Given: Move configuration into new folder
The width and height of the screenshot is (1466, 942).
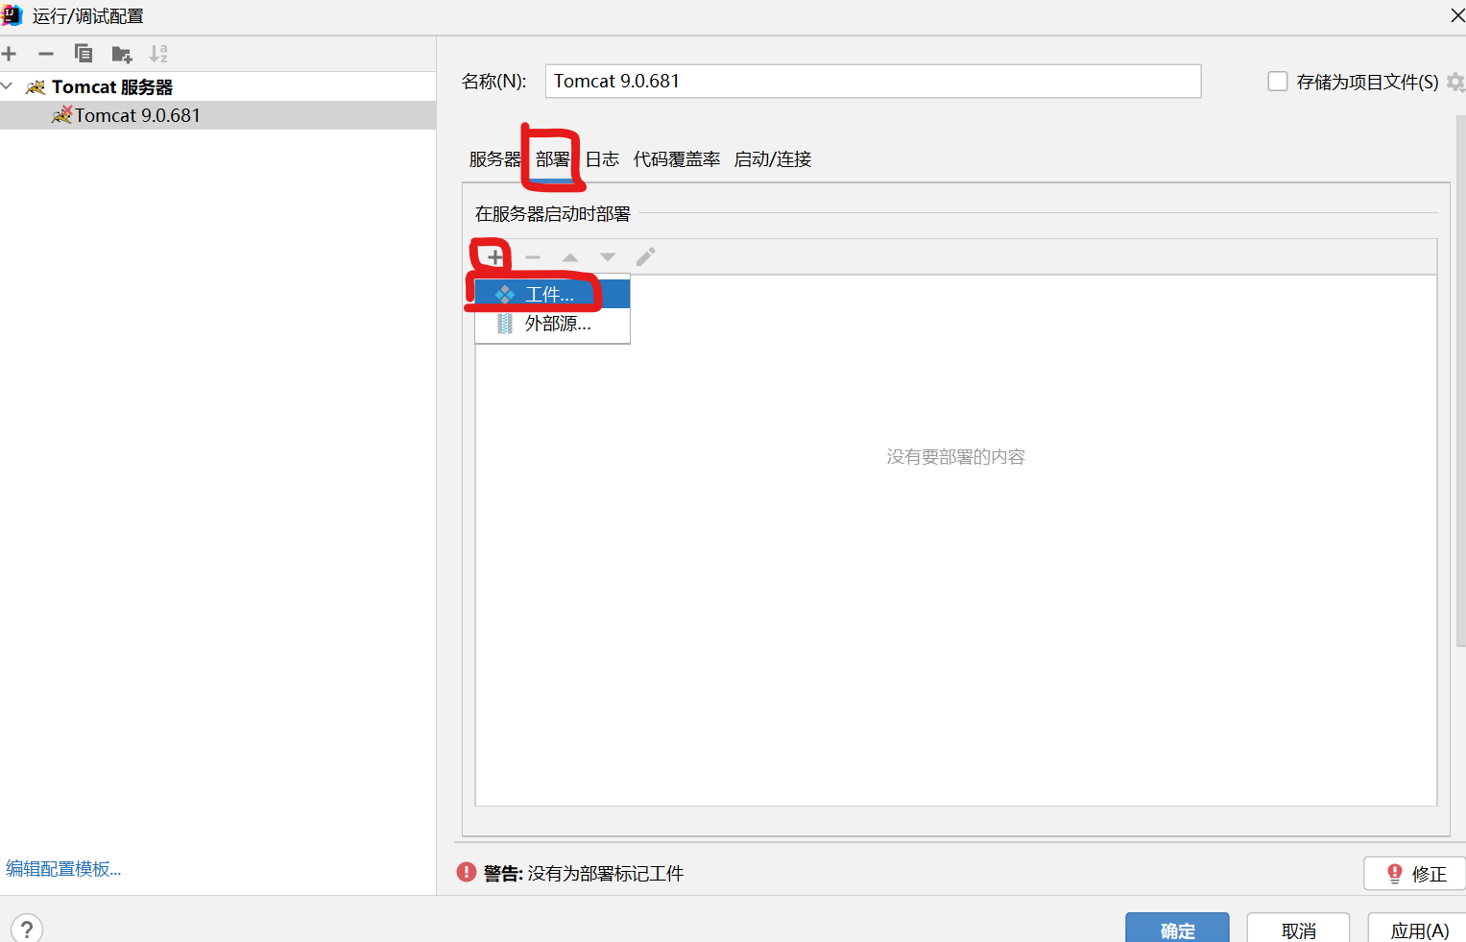Looking at the screenshot, I should (121, 54).
